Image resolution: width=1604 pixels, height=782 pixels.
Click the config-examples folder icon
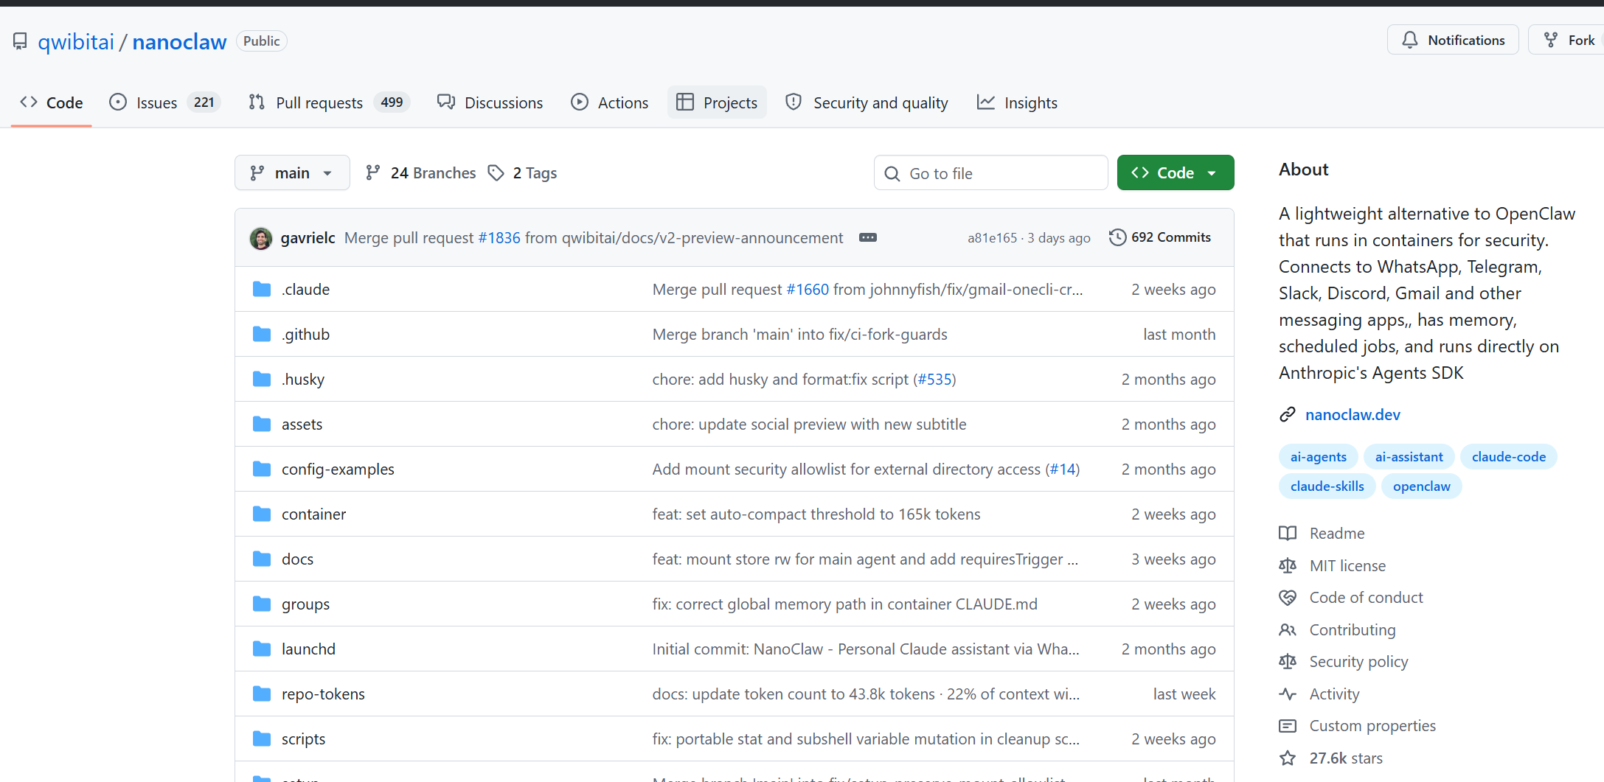coord(262,469)
